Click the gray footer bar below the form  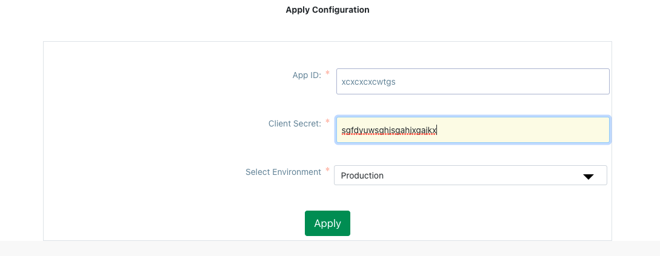(330, 248)
